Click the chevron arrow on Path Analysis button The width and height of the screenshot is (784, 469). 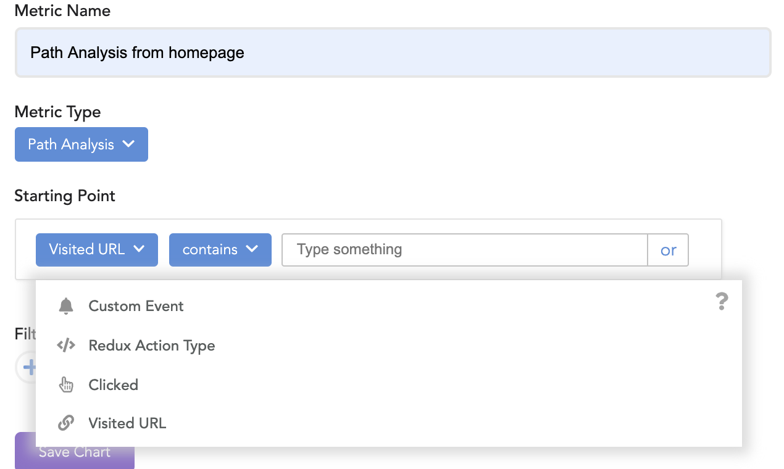coord(128,144)
